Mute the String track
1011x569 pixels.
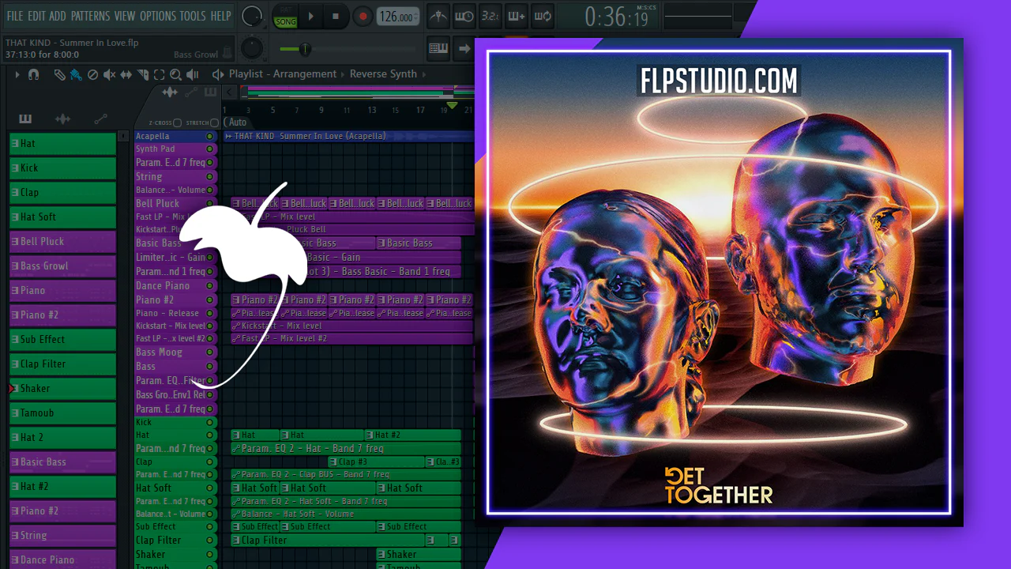[209, 177]
